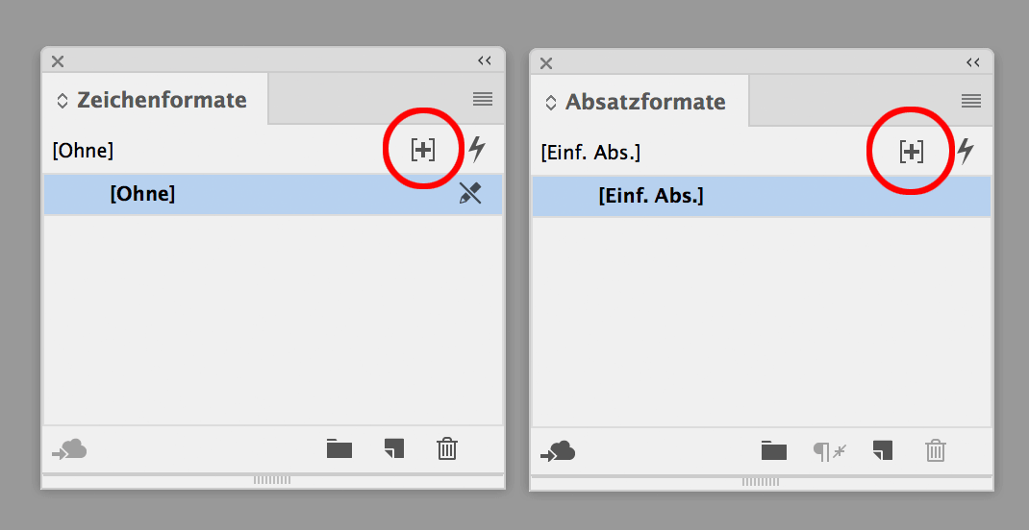
Task: Add paragraph style to CC Library cloud
Action: [559, 451]
